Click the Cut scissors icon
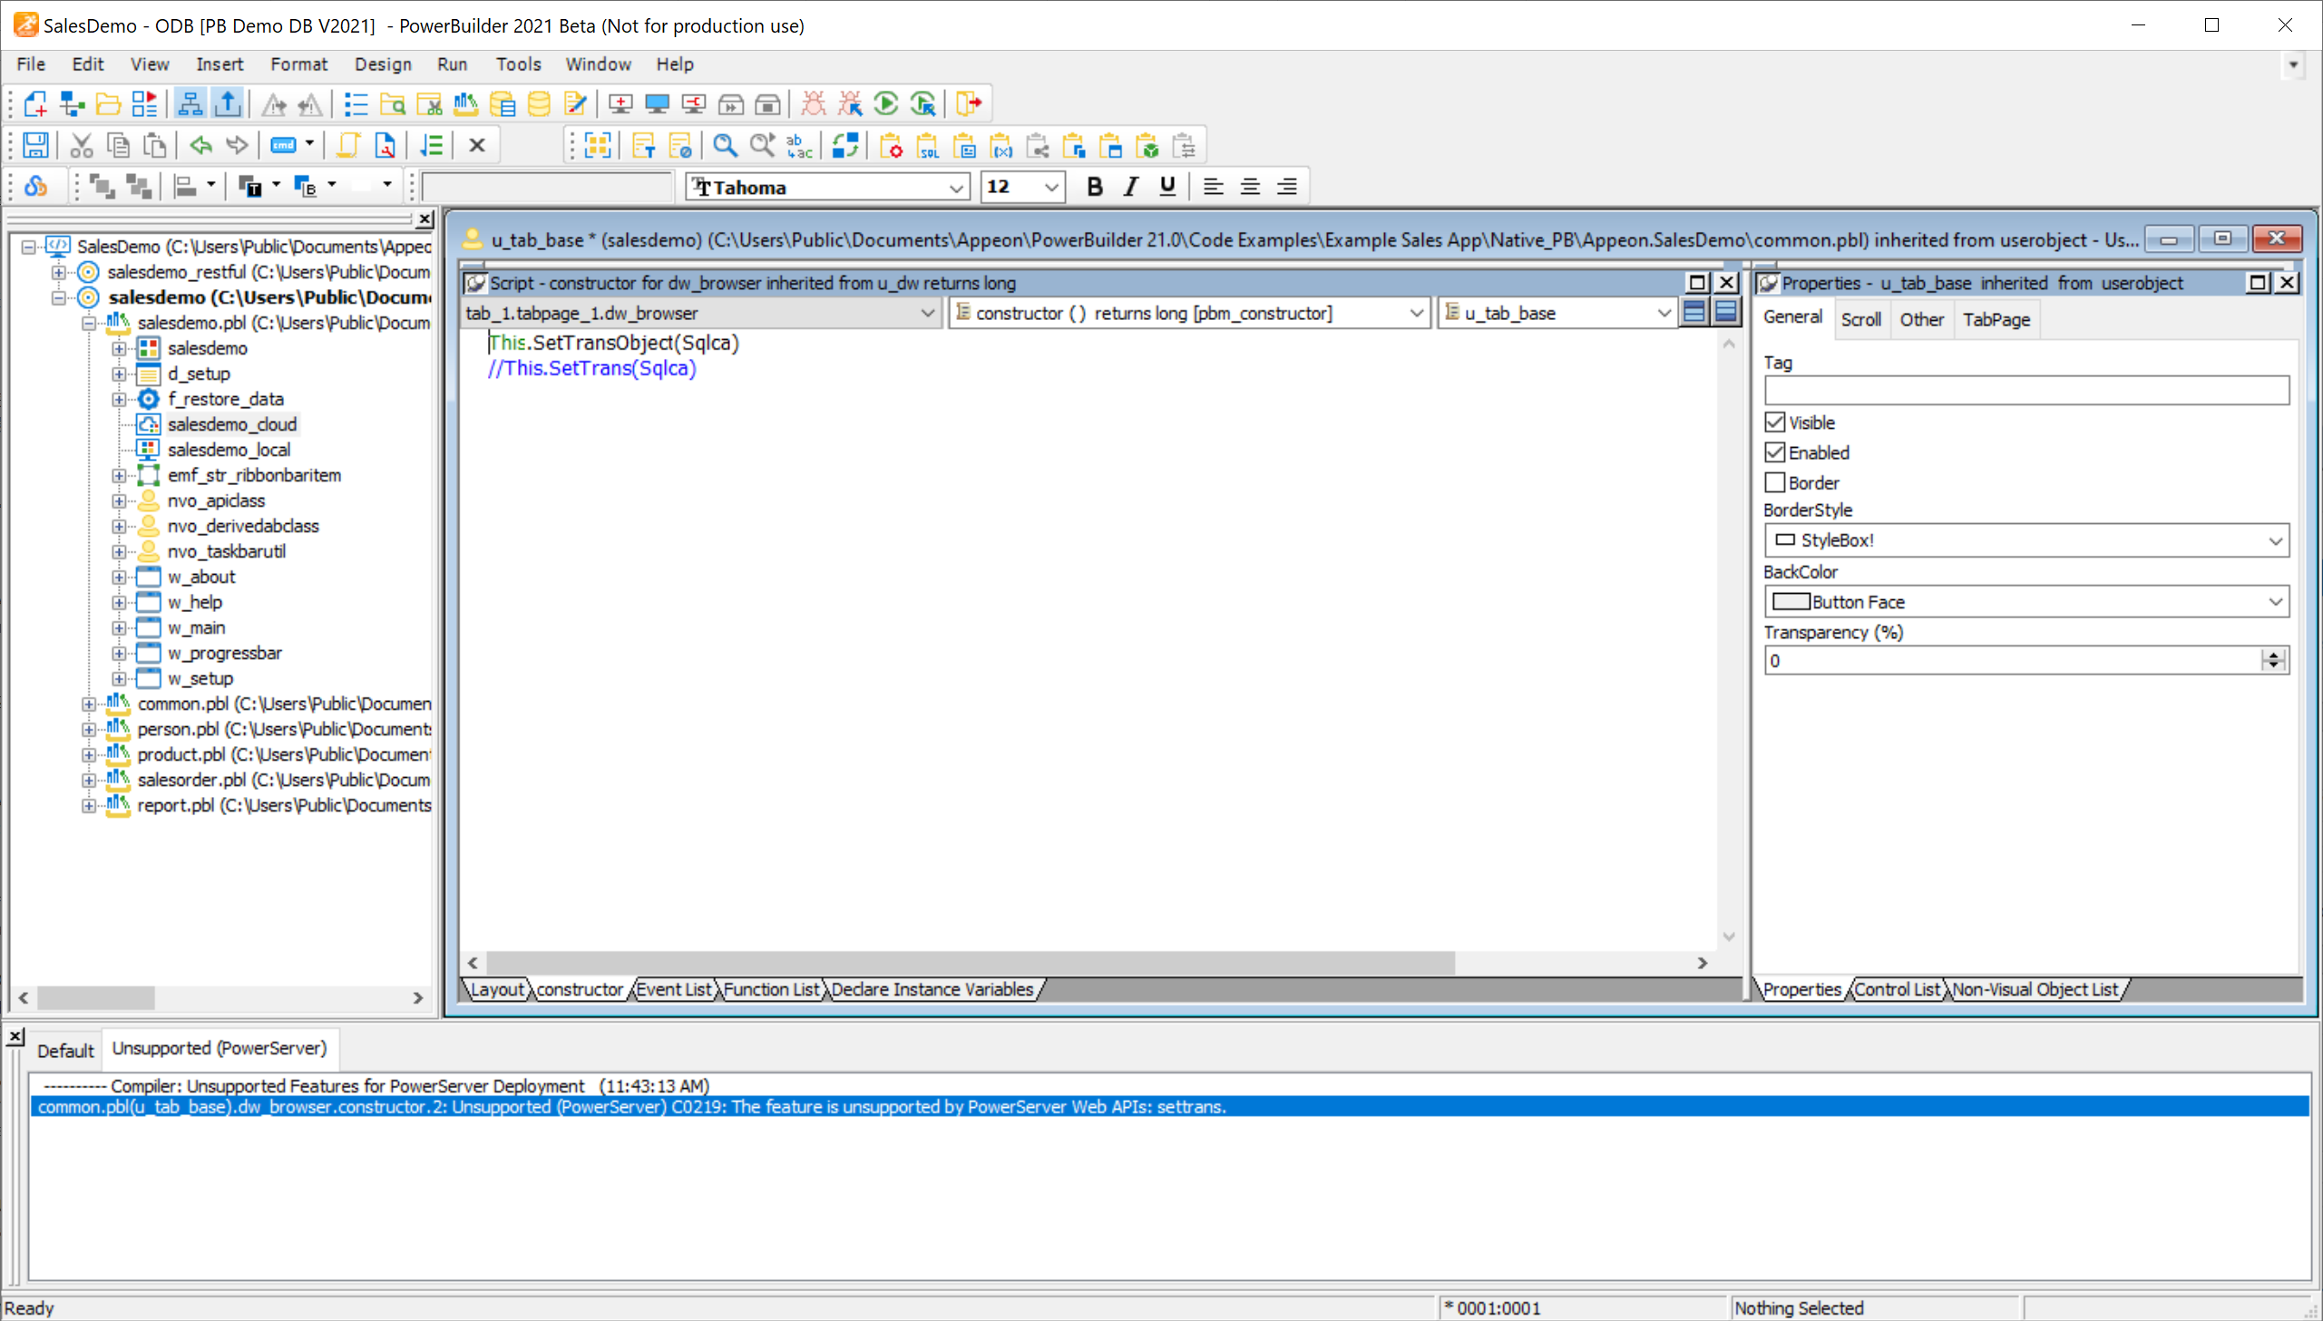Screen dimensions: 2323x1321 point(82,145)
